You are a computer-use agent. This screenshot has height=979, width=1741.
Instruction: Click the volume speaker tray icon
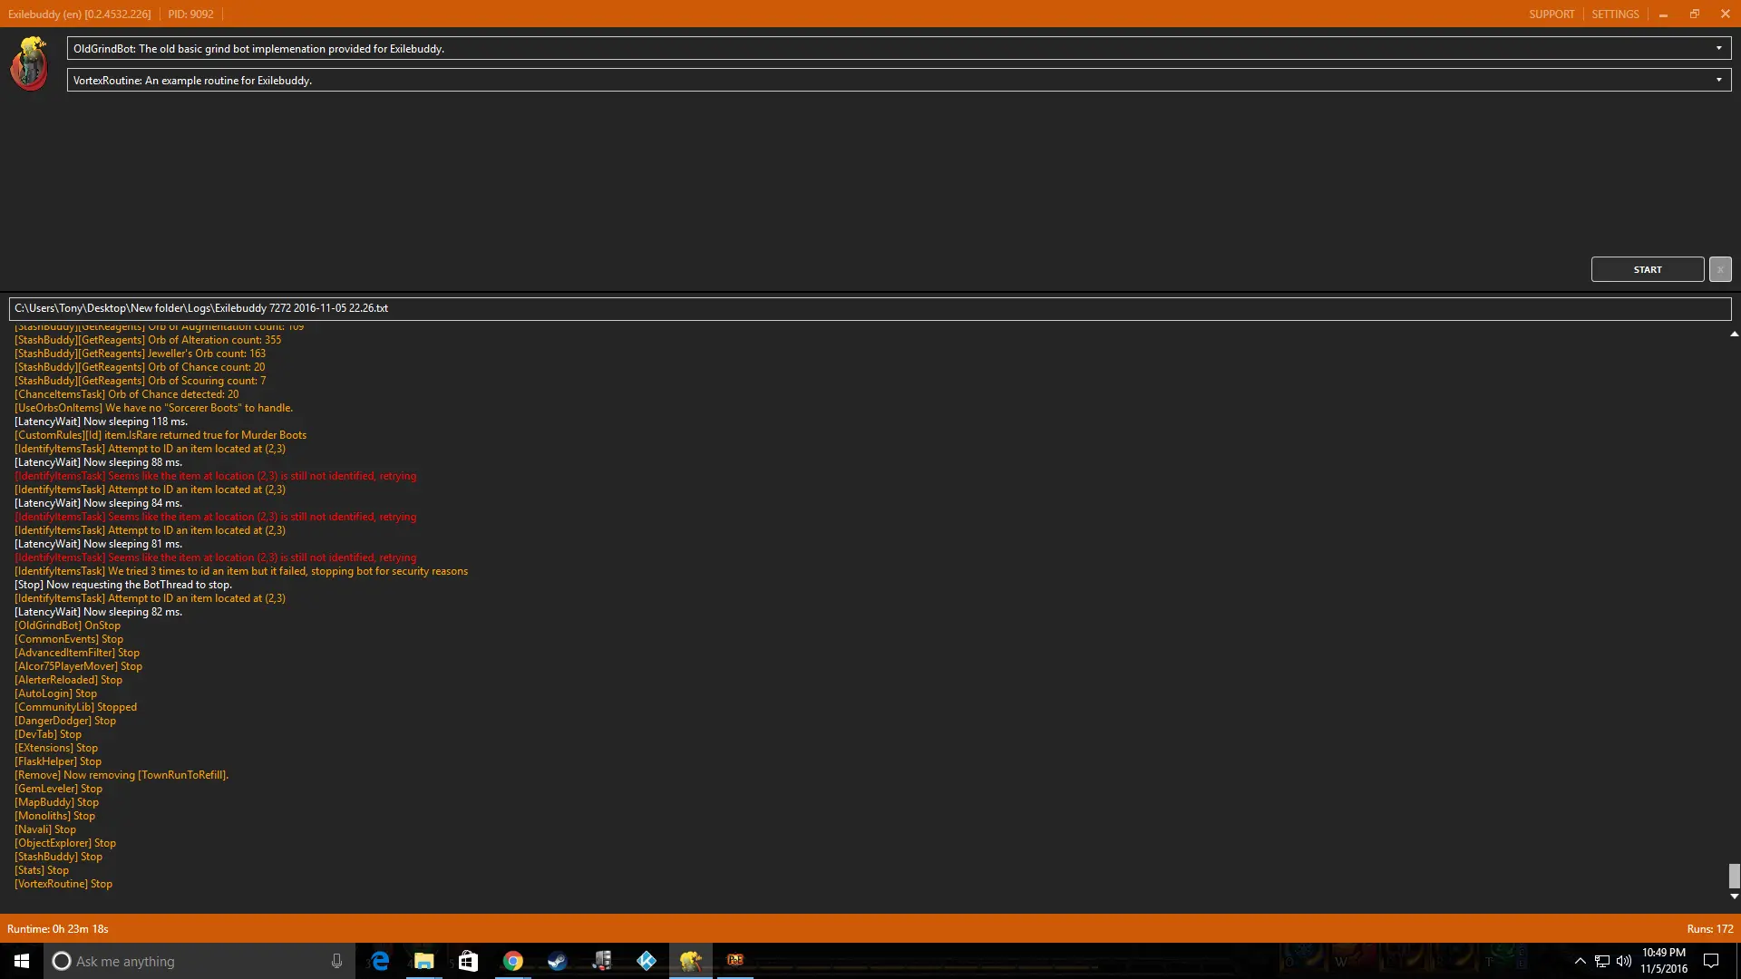[x=1623, y=961]
